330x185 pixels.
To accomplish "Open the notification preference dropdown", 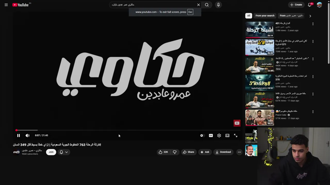I will 64,152.
